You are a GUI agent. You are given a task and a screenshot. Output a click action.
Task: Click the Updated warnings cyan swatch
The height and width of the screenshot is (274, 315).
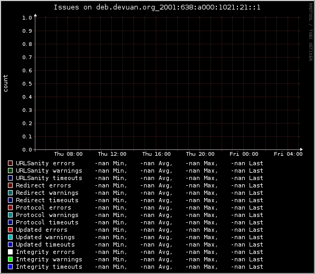tap(10, 237)
